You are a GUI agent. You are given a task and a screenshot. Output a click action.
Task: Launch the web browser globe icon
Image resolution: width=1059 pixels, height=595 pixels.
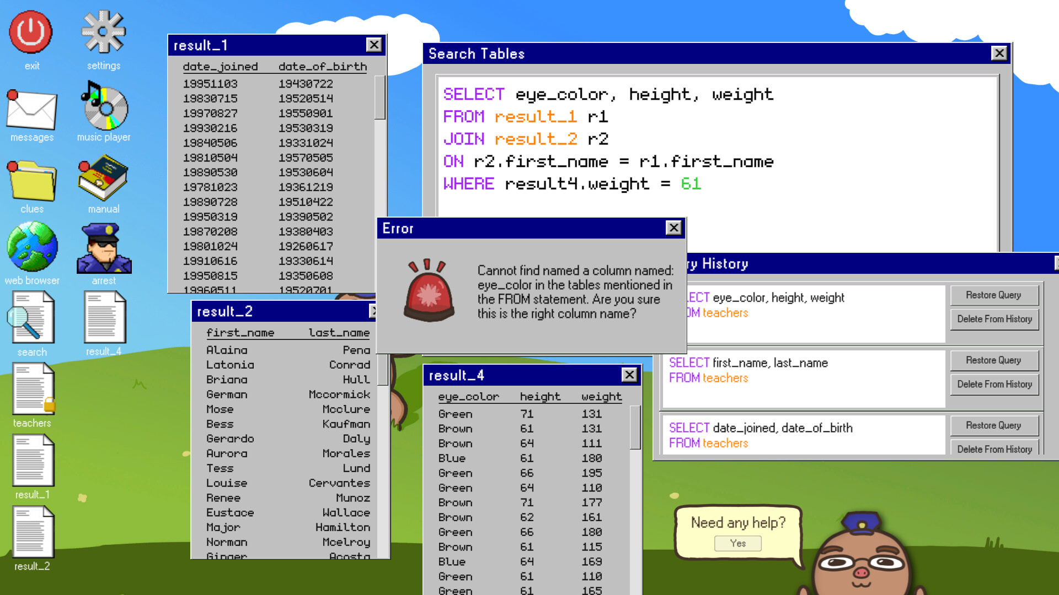(x=31, y=247)
